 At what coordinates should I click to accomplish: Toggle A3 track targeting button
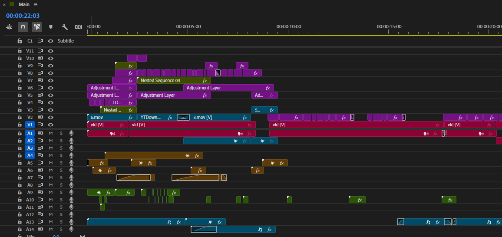click(30, 148)
